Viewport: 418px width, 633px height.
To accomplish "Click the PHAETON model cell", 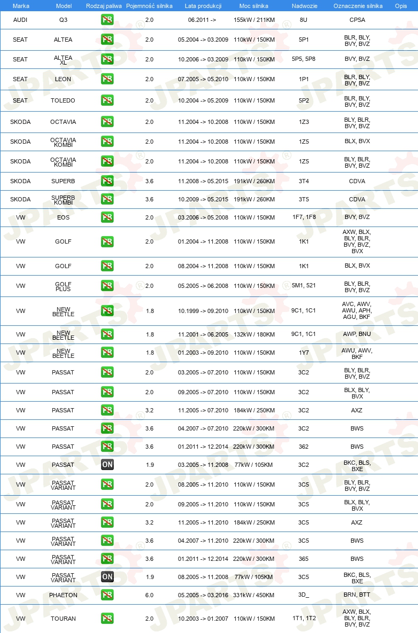I will 64,596.
